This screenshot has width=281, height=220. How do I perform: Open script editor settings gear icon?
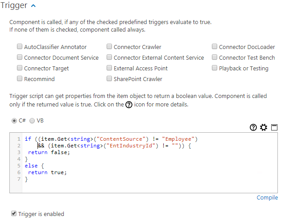pos(264,128)
